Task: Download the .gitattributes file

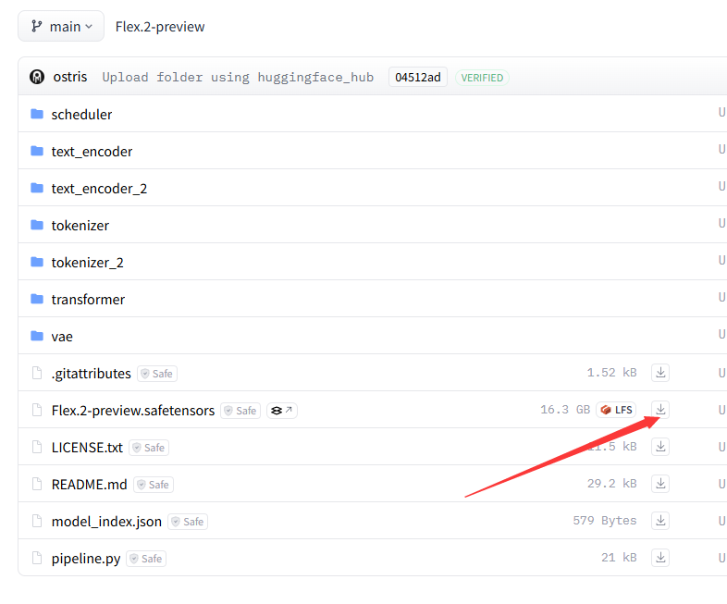Action: pyautogui.click(x=660, y=372)
